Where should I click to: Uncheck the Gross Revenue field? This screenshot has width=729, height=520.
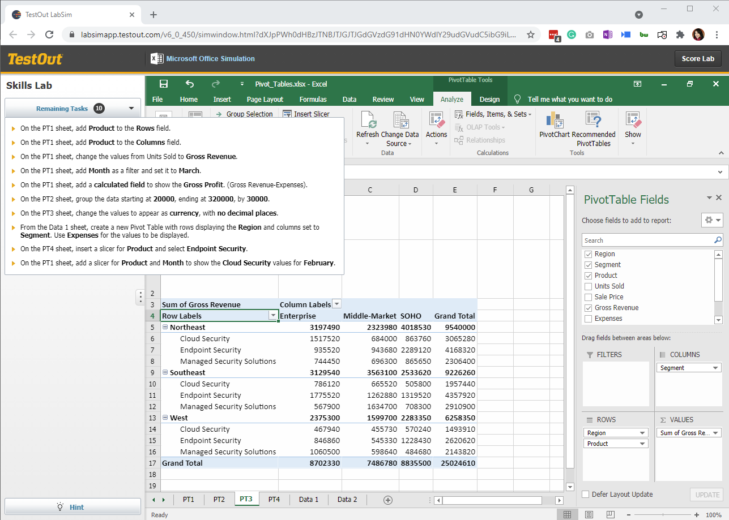588,308
